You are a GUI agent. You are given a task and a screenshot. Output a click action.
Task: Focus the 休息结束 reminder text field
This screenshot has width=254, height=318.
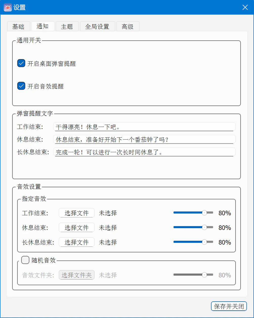coord(144,139)
